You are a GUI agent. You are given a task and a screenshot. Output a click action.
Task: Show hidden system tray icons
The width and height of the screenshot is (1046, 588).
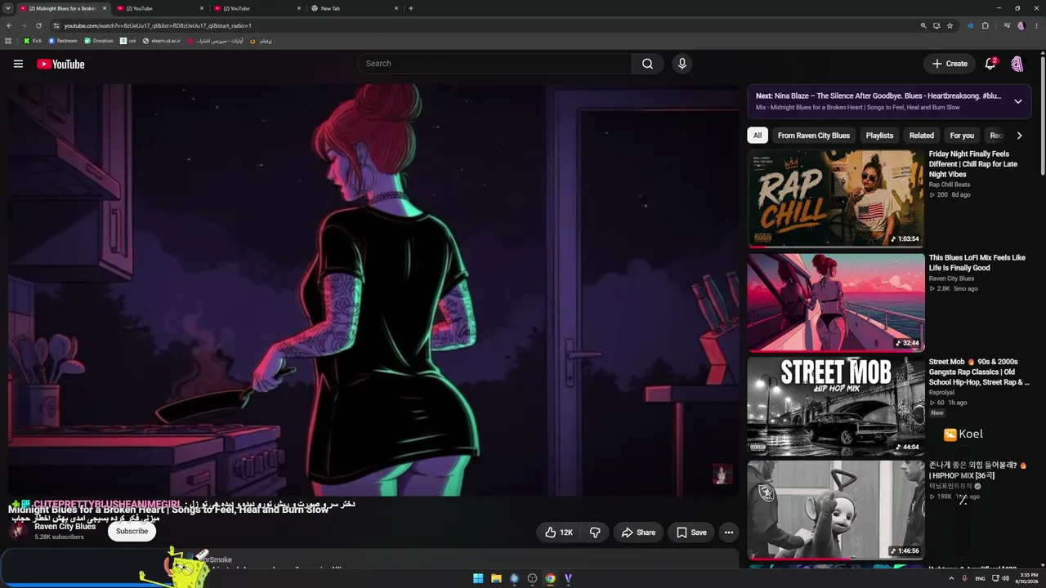(951, 578)
